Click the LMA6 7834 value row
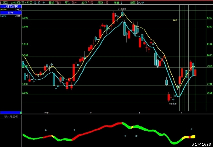This screenshot has height=147, width=213. point(11,16)
